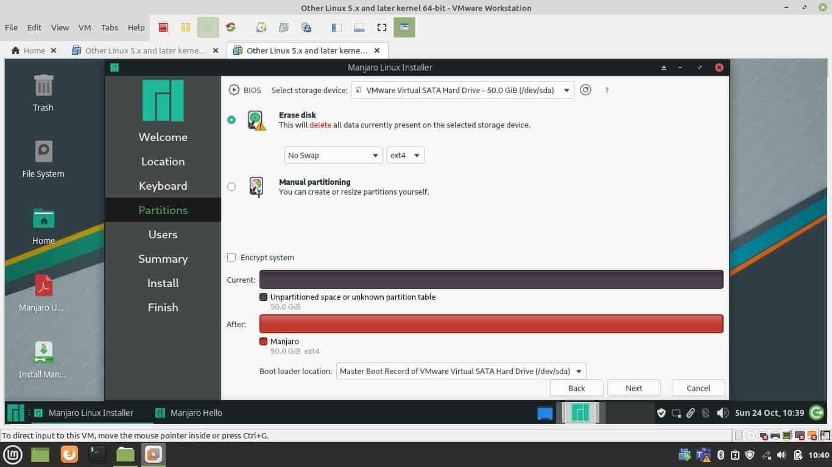Click the take snapshot clock icon in toolbar
The image size is (832, 467).
[261, 27]
